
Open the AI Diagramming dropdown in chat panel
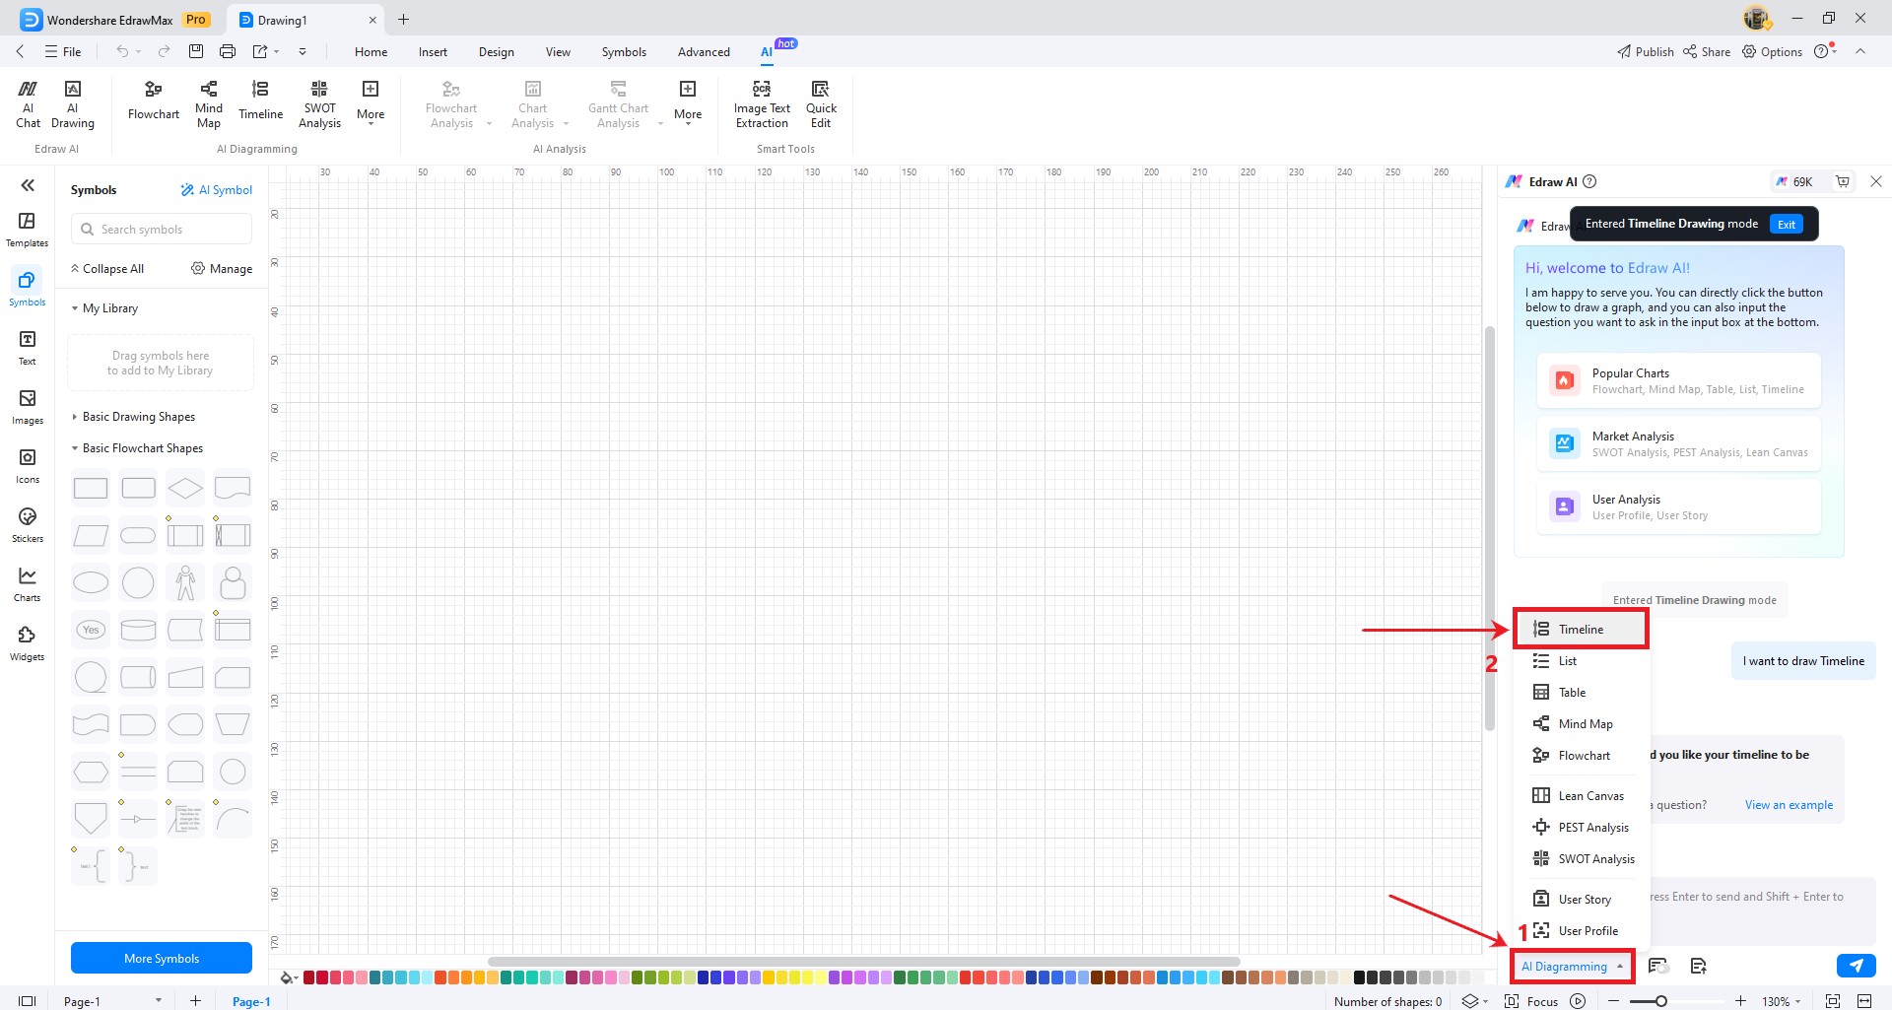[x=1572, y=967]
